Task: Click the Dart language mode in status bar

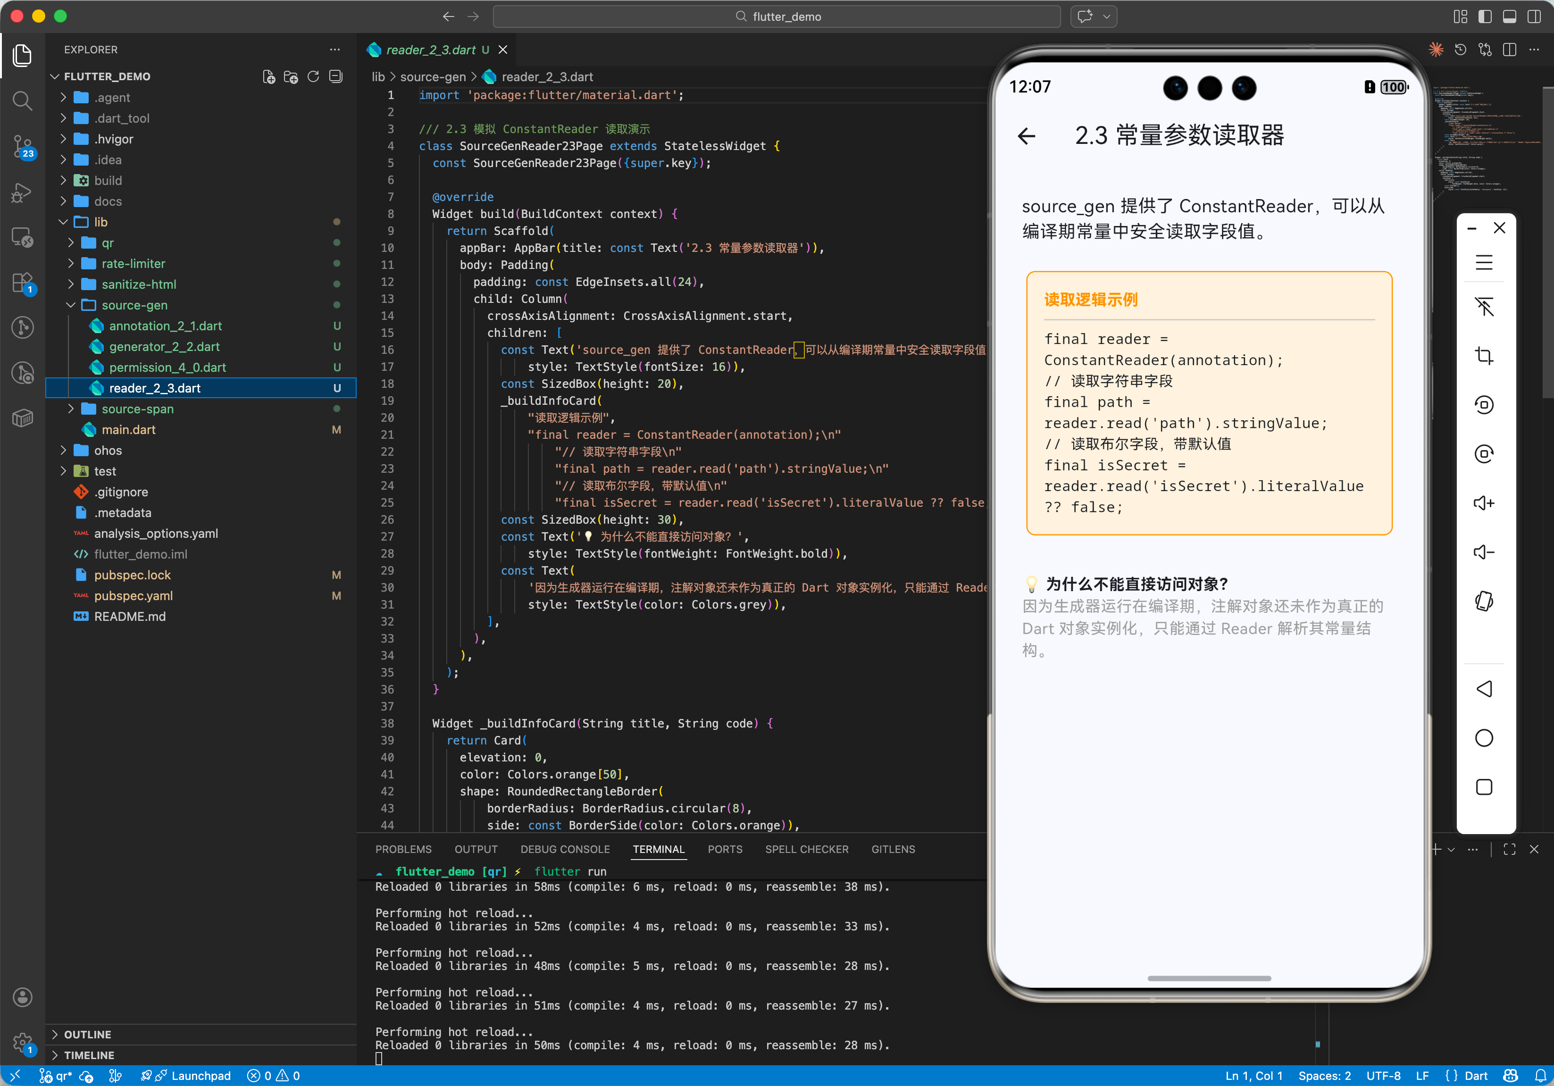Action: (1476, 1076)
